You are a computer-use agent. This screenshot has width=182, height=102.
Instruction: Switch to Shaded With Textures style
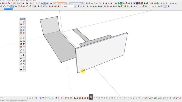click(44, 3)
